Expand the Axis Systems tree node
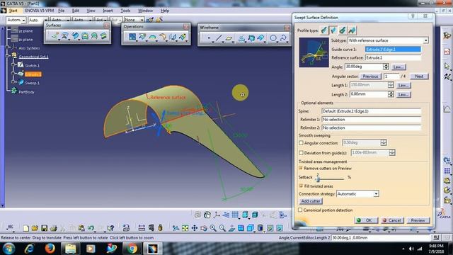The width and height of the screenshot is (453, 255). click(8, 47)
